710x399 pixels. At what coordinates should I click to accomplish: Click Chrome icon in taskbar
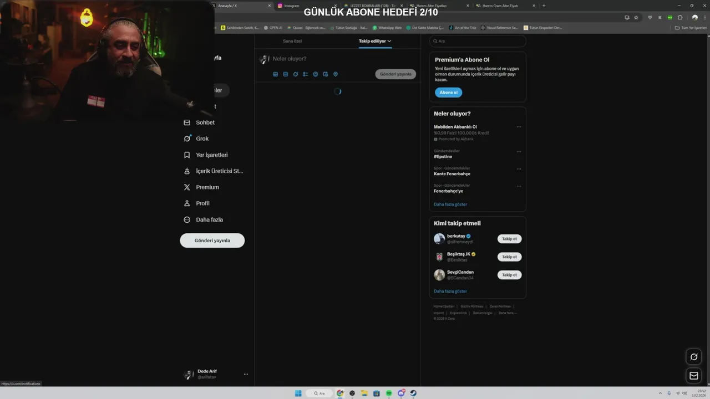340,393
